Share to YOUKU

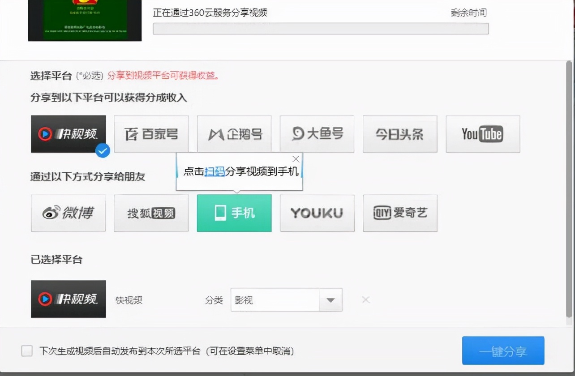[x=317, y=213]
